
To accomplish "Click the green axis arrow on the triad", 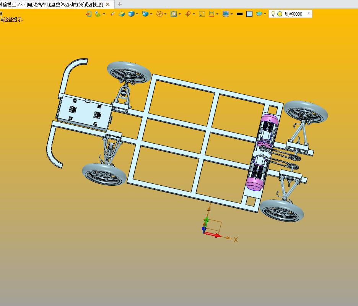I will pos(207,220).
